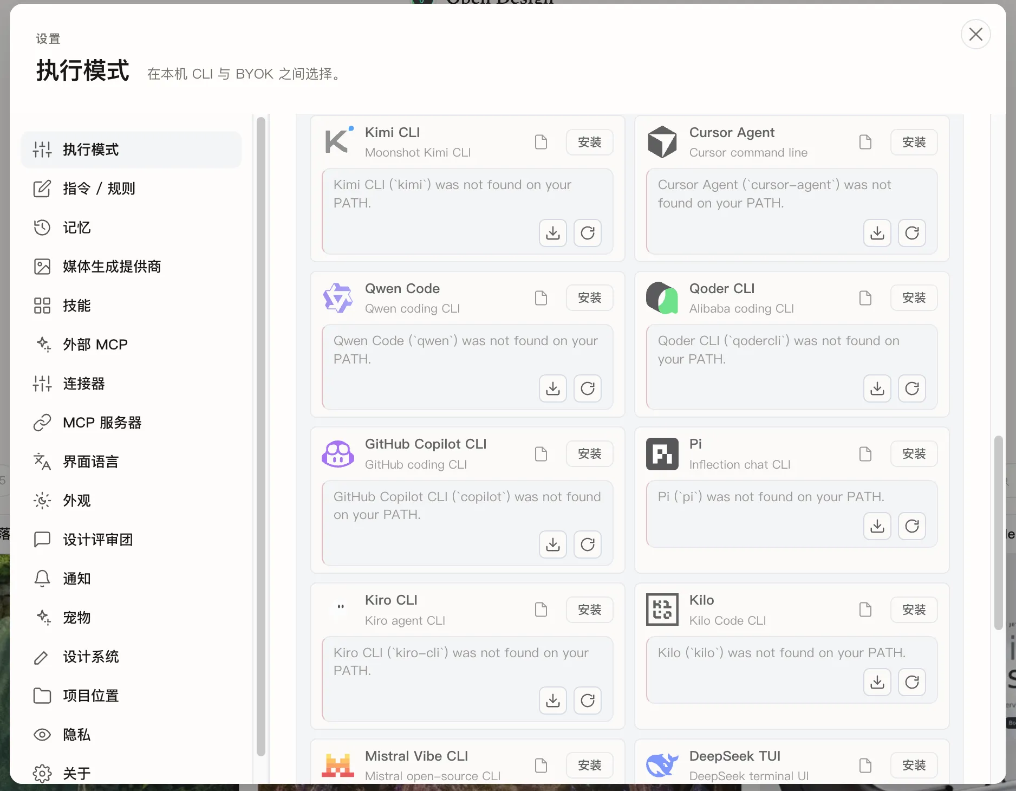This screenshot has width=1016, height=791.
Task: Open Cursor Agent docs page icon
Action: click(x=865, y=142)
